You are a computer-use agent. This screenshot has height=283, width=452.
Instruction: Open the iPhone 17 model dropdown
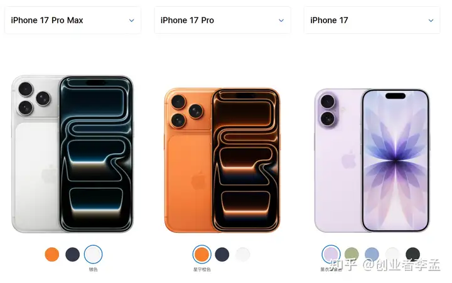point(372,20)
